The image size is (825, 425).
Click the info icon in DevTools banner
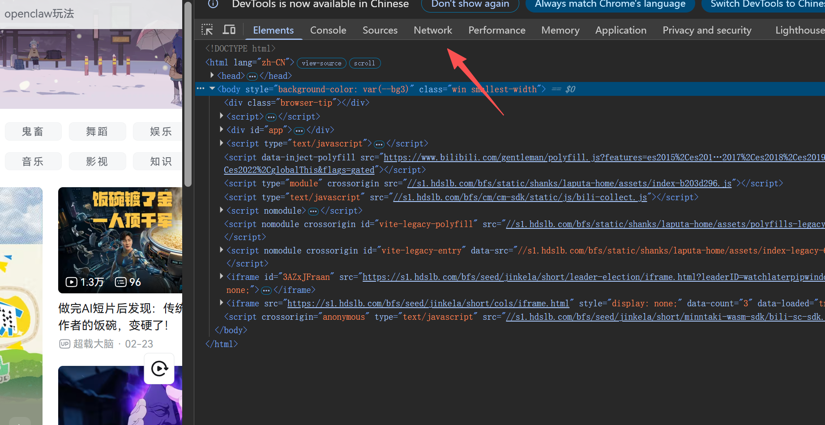coord(214,4)
